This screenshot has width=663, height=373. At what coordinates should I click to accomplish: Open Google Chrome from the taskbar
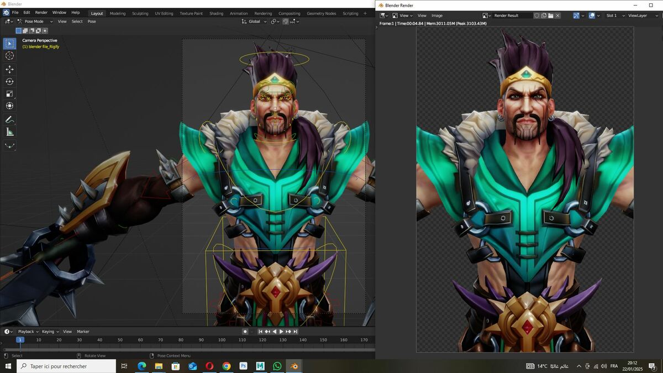click(x=227, y=366)
